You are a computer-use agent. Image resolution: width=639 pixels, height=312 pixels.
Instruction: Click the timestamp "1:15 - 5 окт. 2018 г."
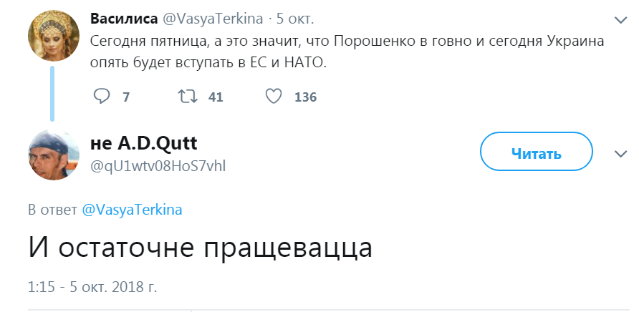pos(92,287)
